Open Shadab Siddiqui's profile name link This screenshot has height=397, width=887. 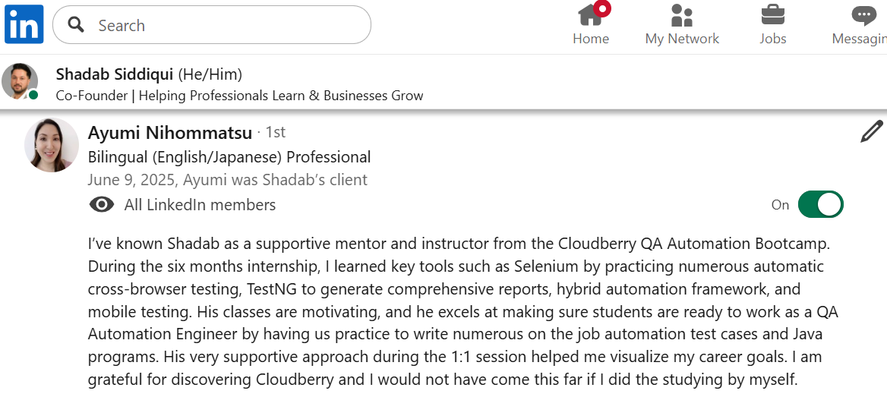[x=115, y=74]
